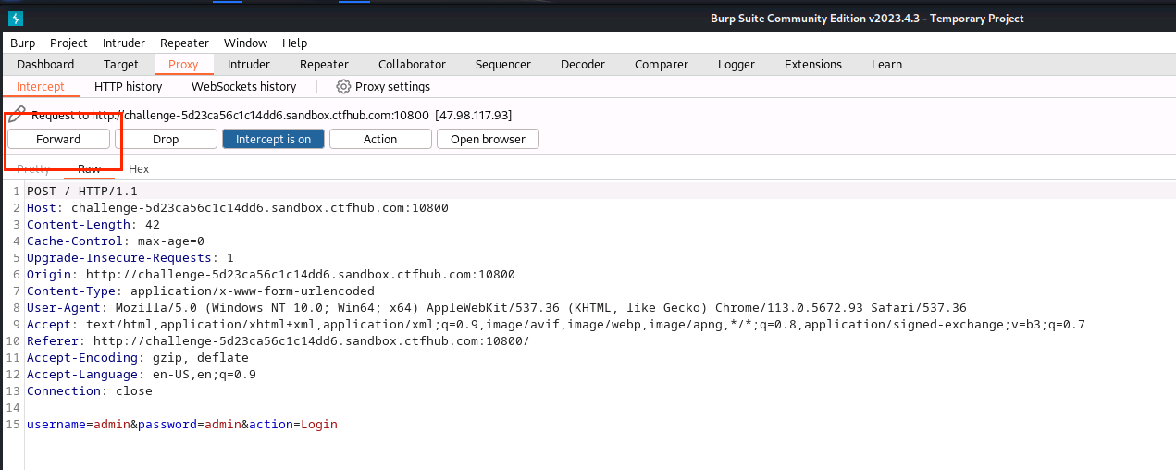Viewport: 1176px width, 470px height.
Task: Click the Origin header line
Action: point(271,274)
